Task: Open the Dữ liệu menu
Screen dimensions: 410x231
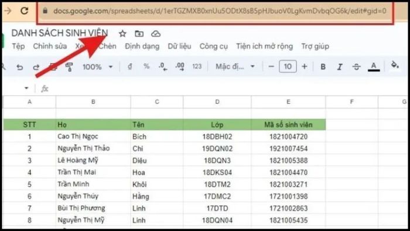Action: 179,46
